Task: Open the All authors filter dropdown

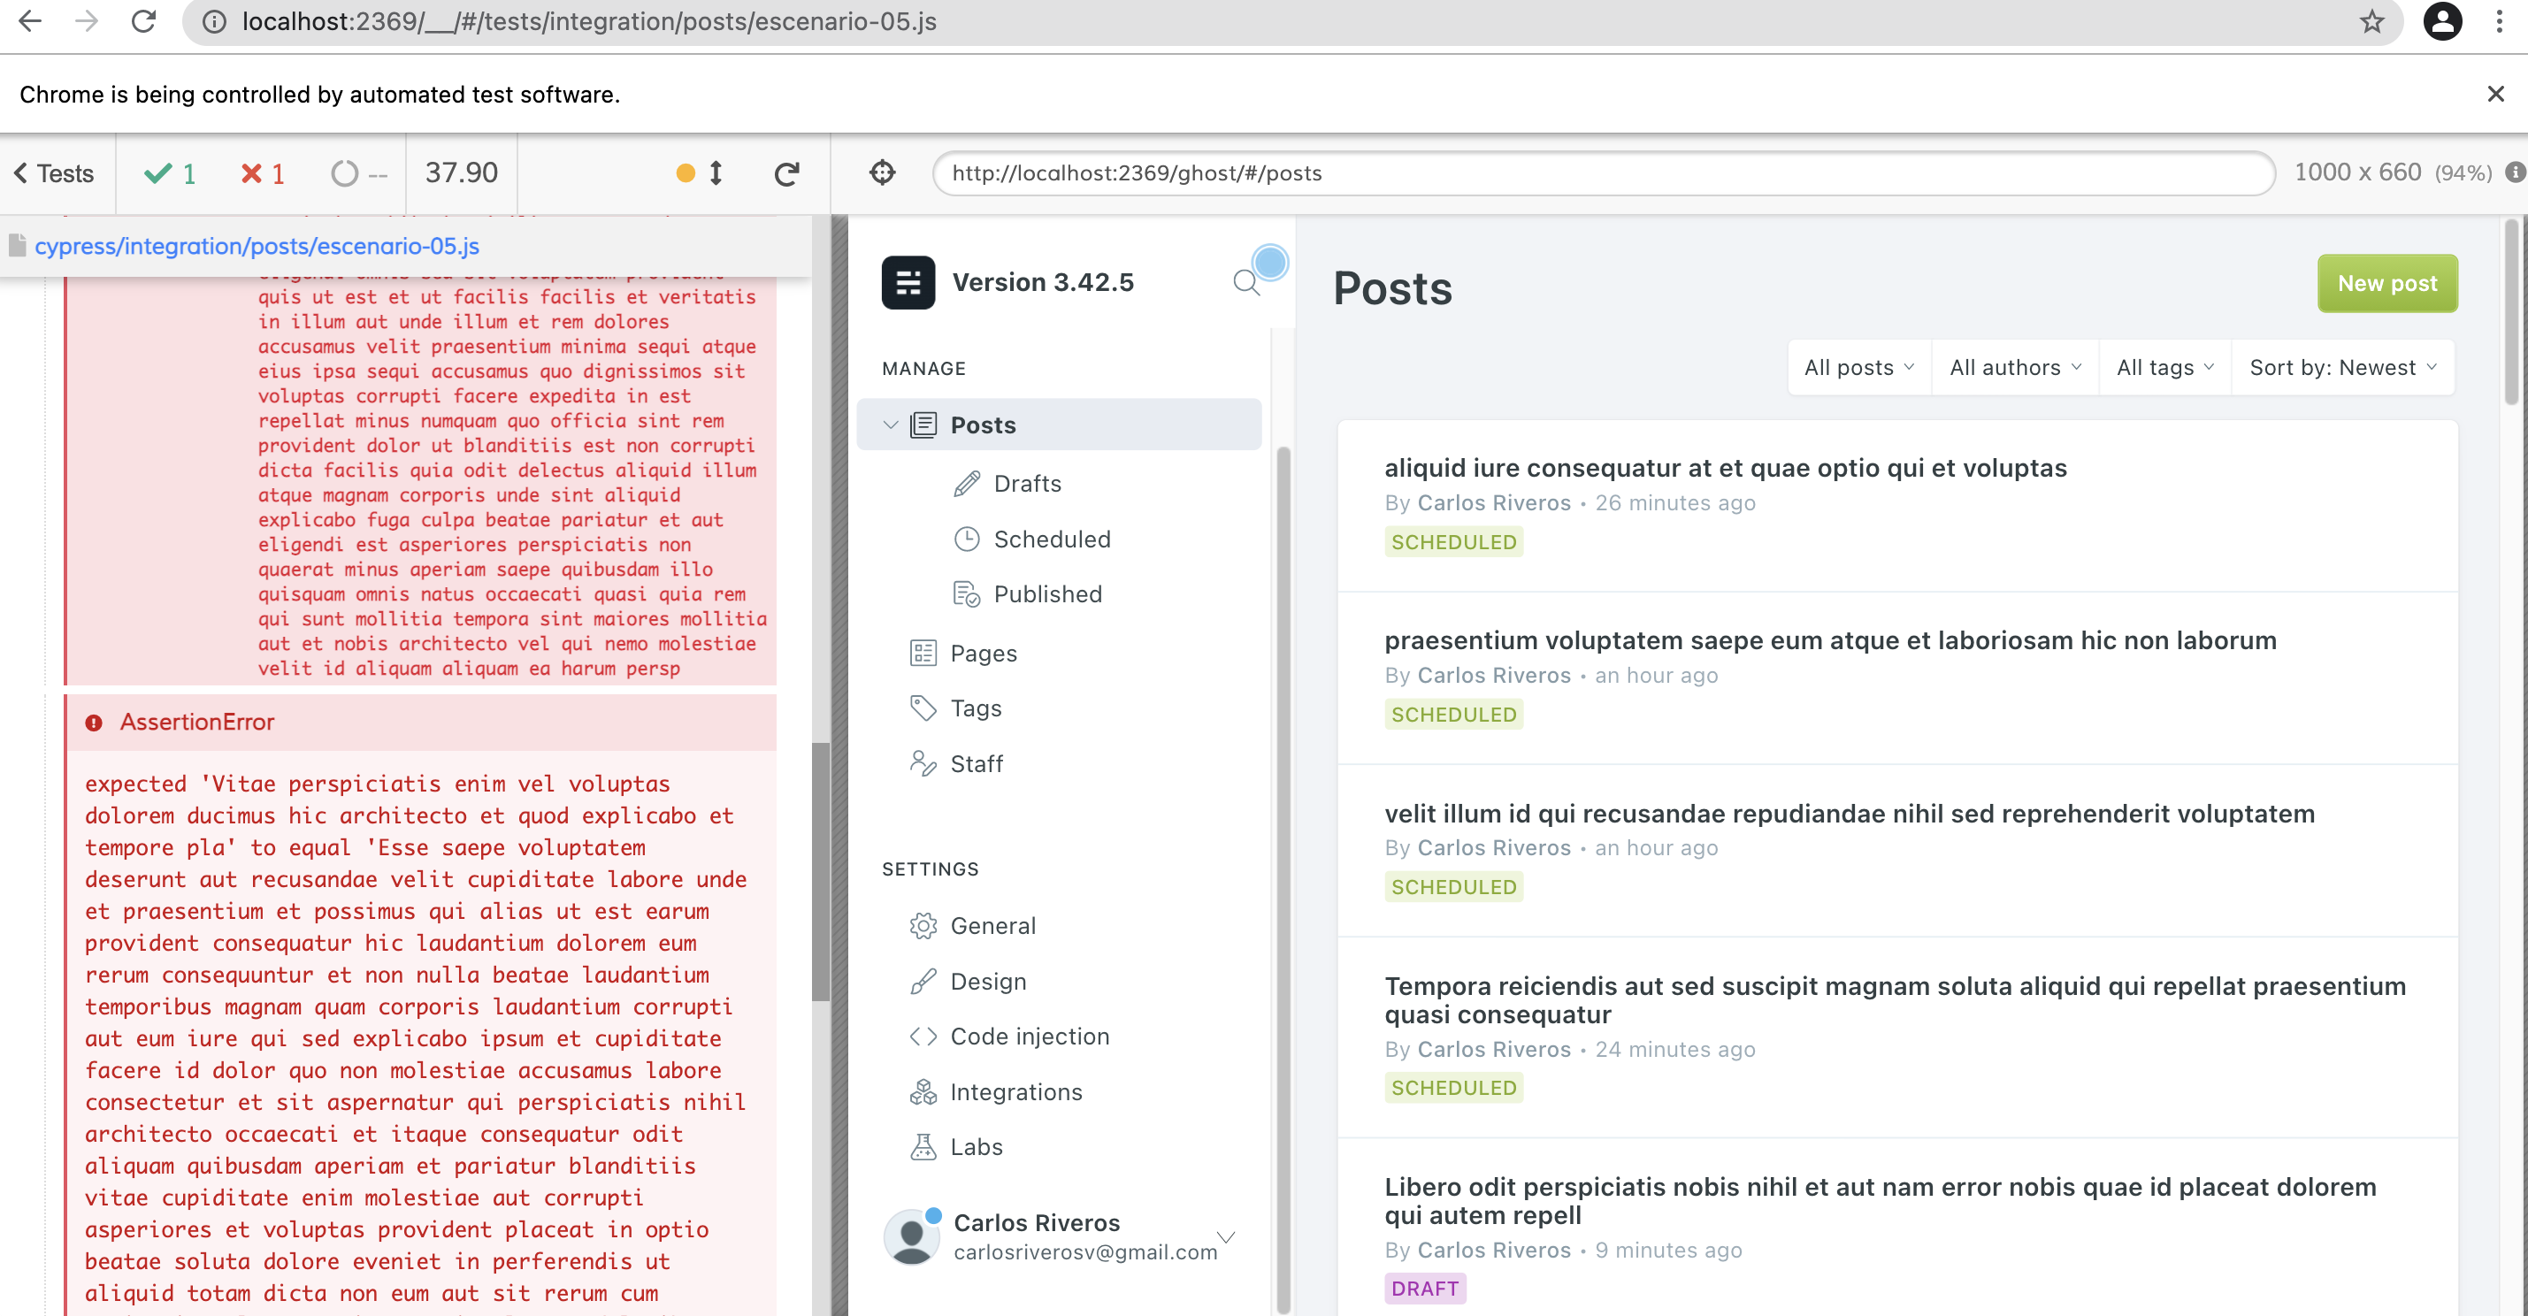Action: pyautogui.click(x=2015, y=368)
